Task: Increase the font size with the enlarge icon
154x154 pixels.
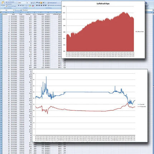Action: click(32, 3)
